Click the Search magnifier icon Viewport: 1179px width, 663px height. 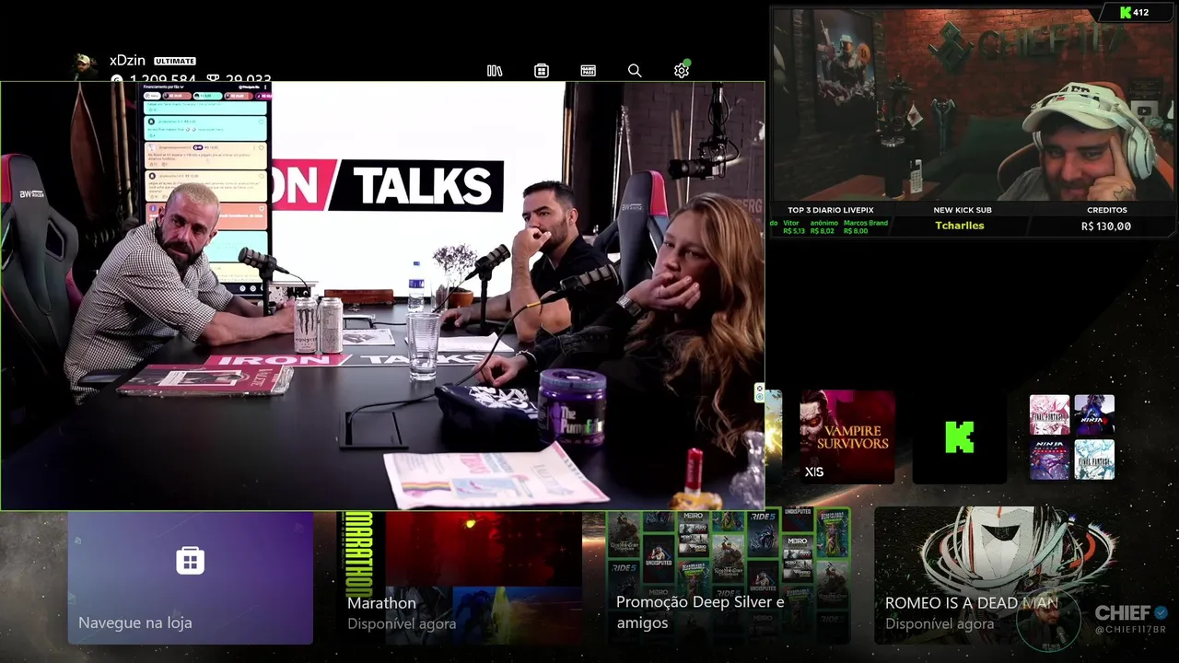(635, 71)
